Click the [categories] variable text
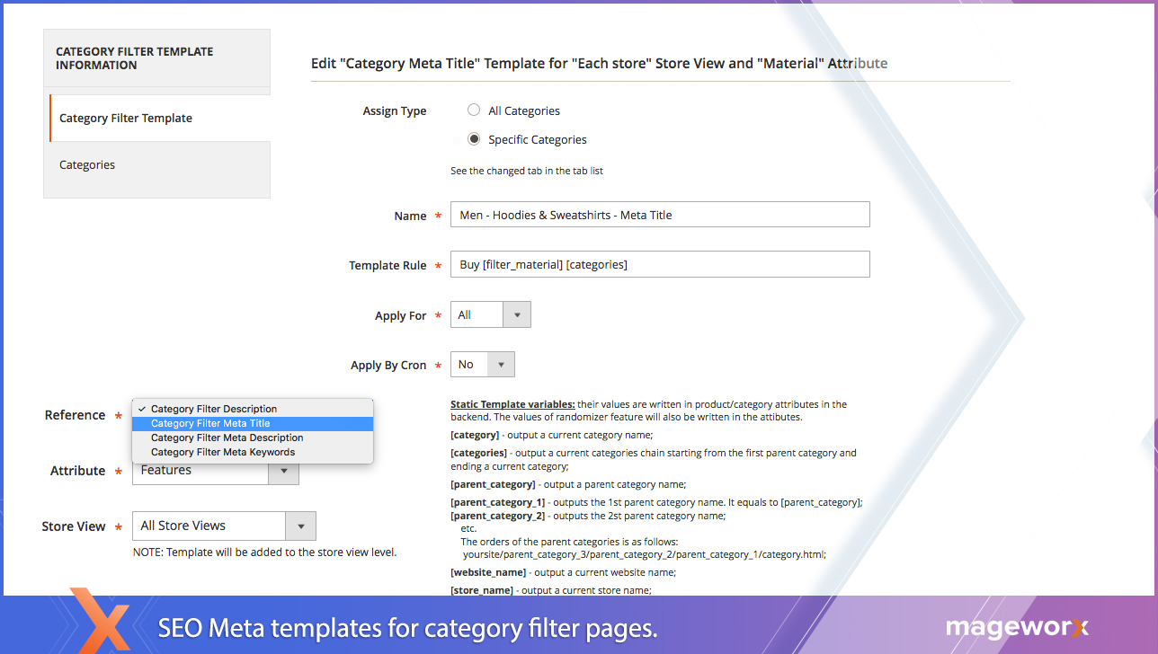This screenshot has height=654, width=1158. click(478, 453)
